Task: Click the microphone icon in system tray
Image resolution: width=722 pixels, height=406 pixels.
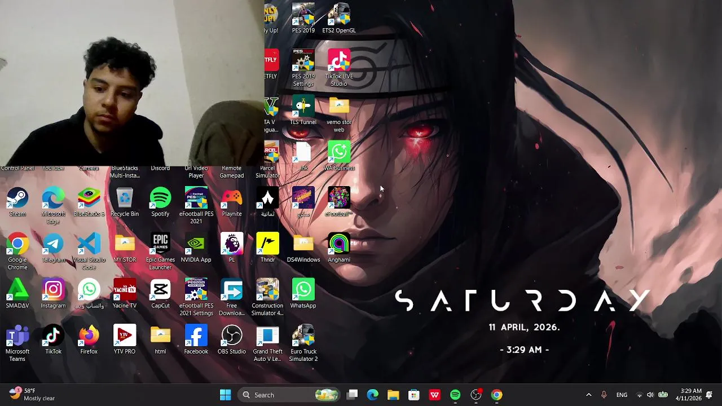Action: (604, 395)
